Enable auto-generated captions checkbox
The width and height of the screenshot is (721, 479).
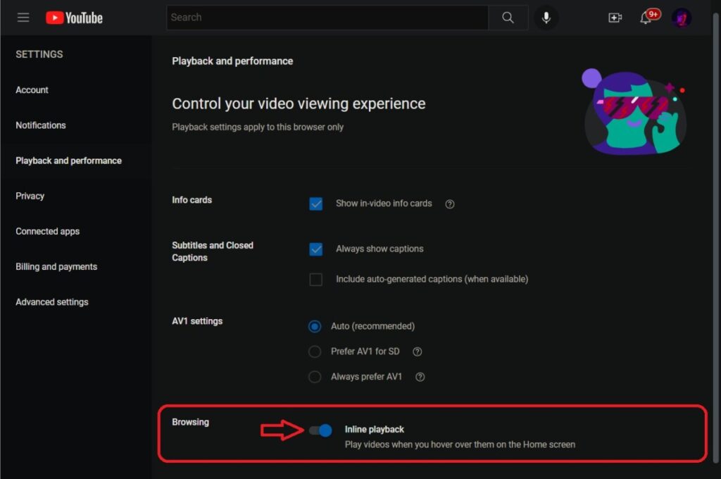(315, 279)
